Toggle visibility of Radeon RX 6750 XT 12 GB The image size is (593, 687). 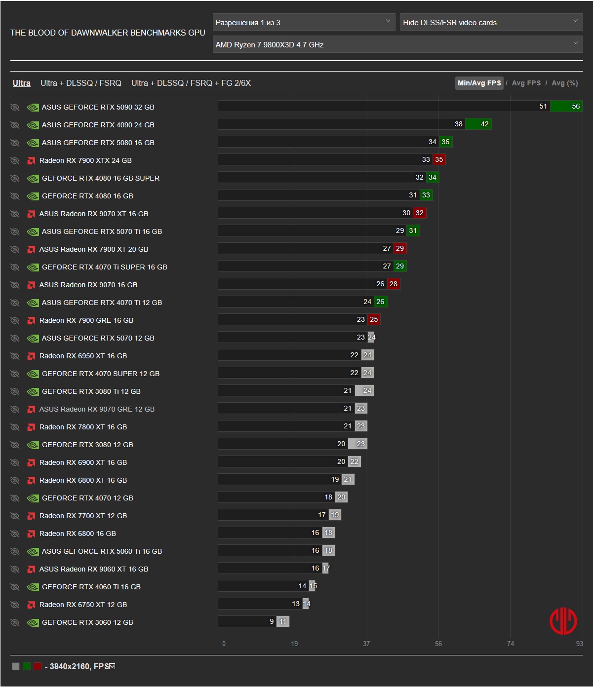coord(15,605)
